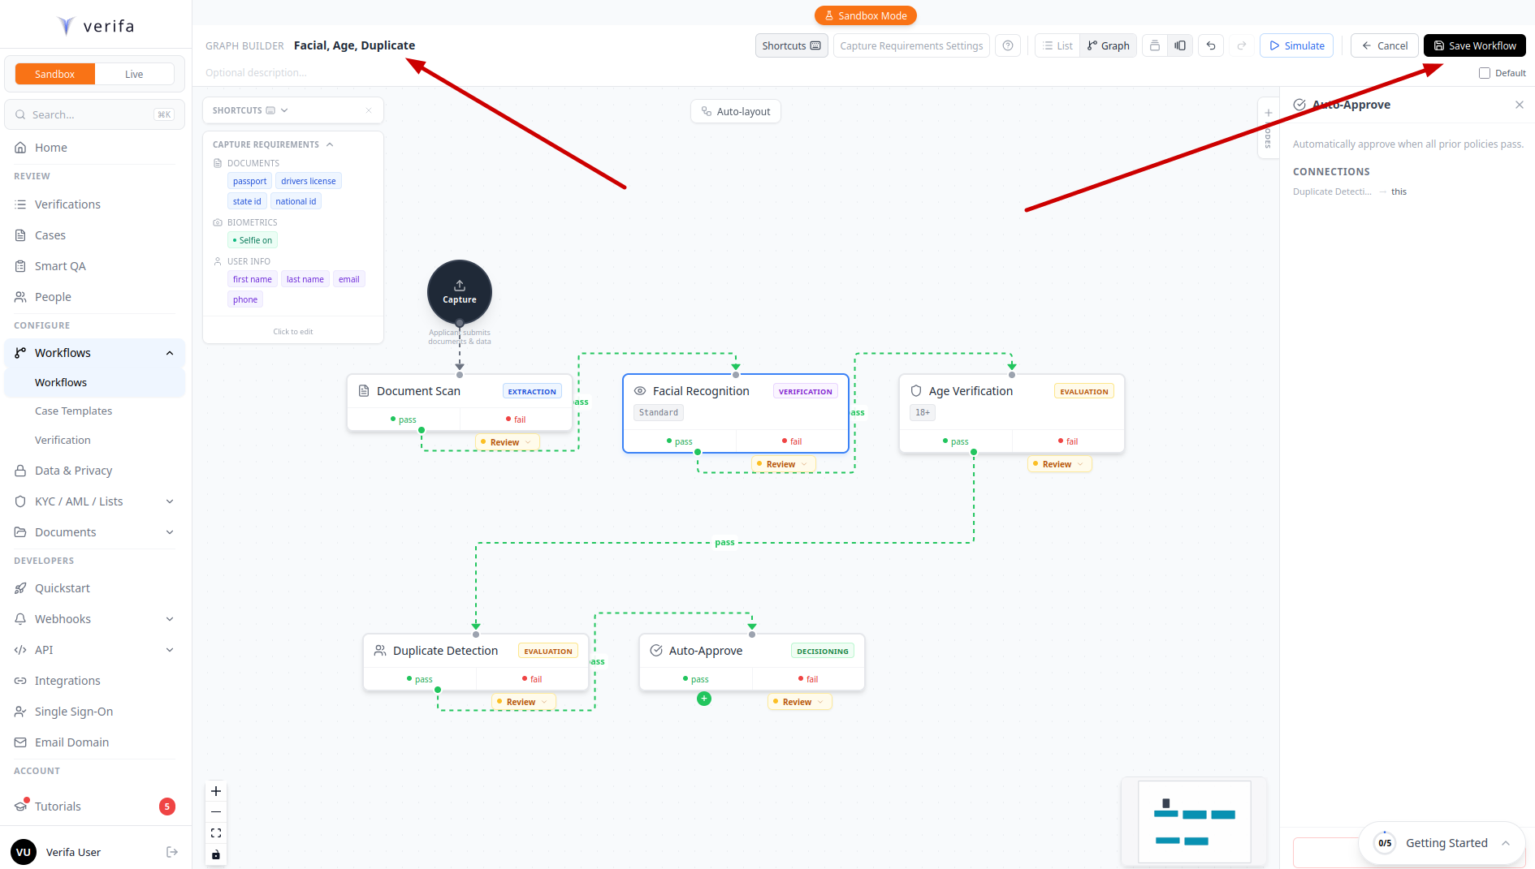Viewport: 1535px width, 869px height.
Task: Zoom out using the minus icon
Action: click(x=215, y=811)
